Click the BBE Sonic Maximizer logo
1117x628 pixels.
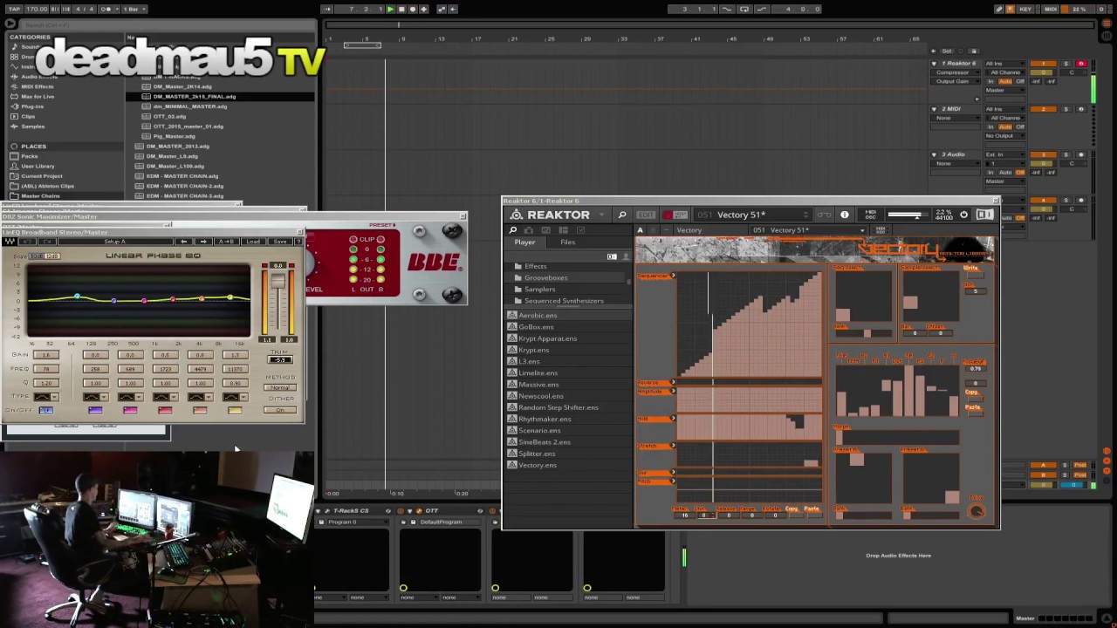pyautogui.click(x=434, y=263)
